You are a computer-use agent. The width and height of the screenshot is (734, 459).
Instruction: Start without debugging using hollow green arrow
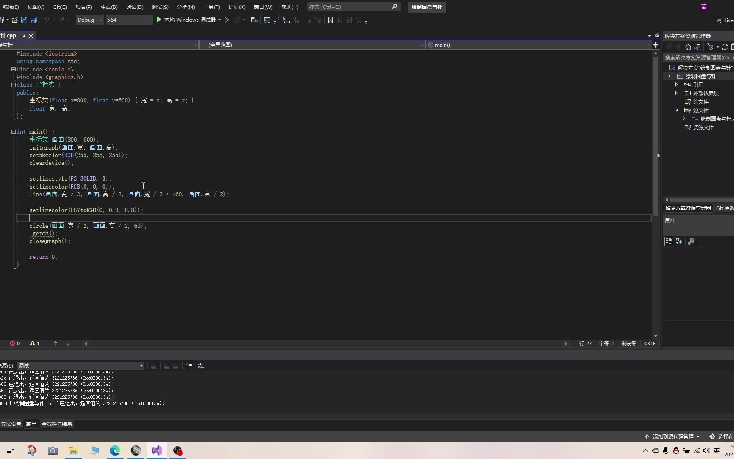click(x=227, y=20)
